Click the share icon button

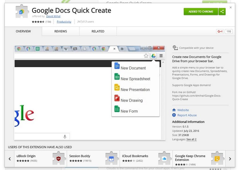pos(222,12)
